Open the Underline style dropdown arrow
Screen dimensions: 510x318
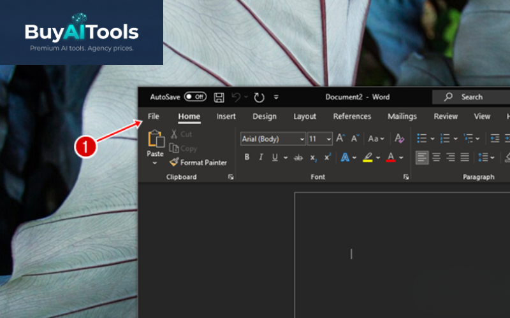point(286,158)
